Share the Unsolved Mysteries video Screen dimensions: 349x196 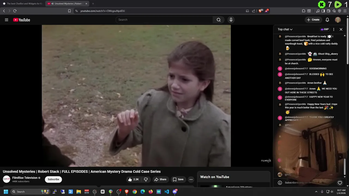160,179
